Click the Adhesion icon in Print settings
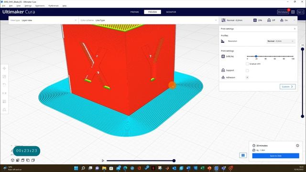This screenshot has height=172, width=306. (223, 77)
